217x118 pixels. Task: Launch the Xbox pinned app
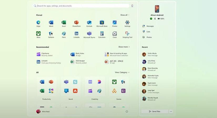38,35
